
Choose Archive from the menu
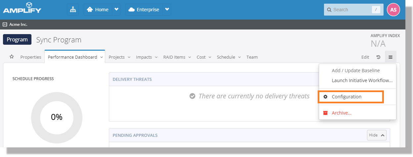pyautogui.click(x=342, y=113)
